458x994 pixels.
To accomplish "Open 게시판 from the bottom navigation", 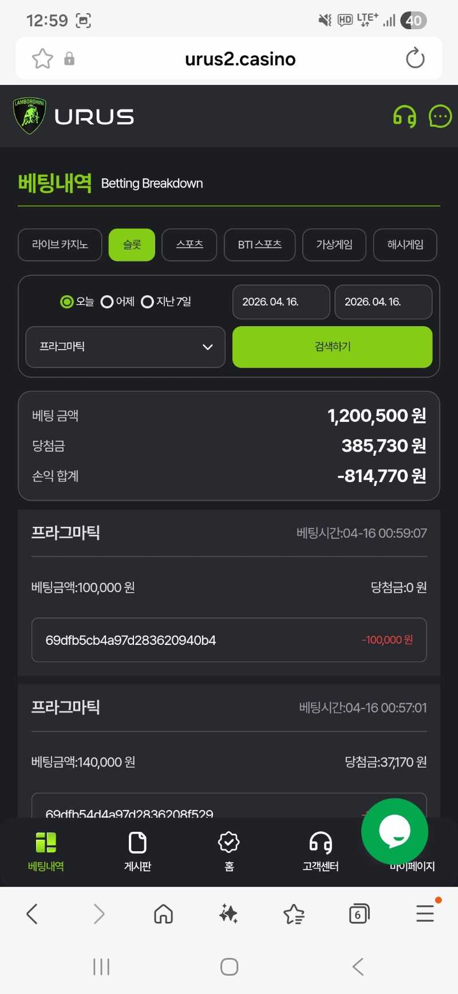I will pos(137,851).
